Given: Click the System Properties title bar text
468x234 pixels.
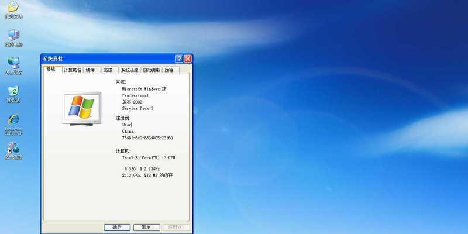Looking at the screenshot, I should pyautogui.click(x=53, y=59).
